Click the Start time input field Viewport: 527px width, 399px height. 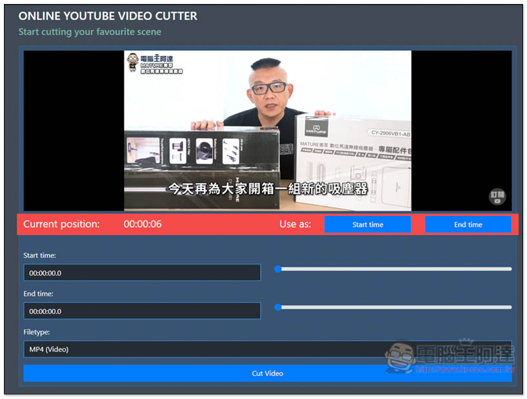tap(142, 273)
